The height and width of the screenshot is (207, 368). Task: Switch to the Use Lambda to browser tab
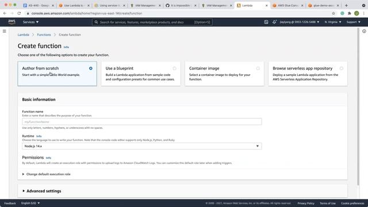74,5
